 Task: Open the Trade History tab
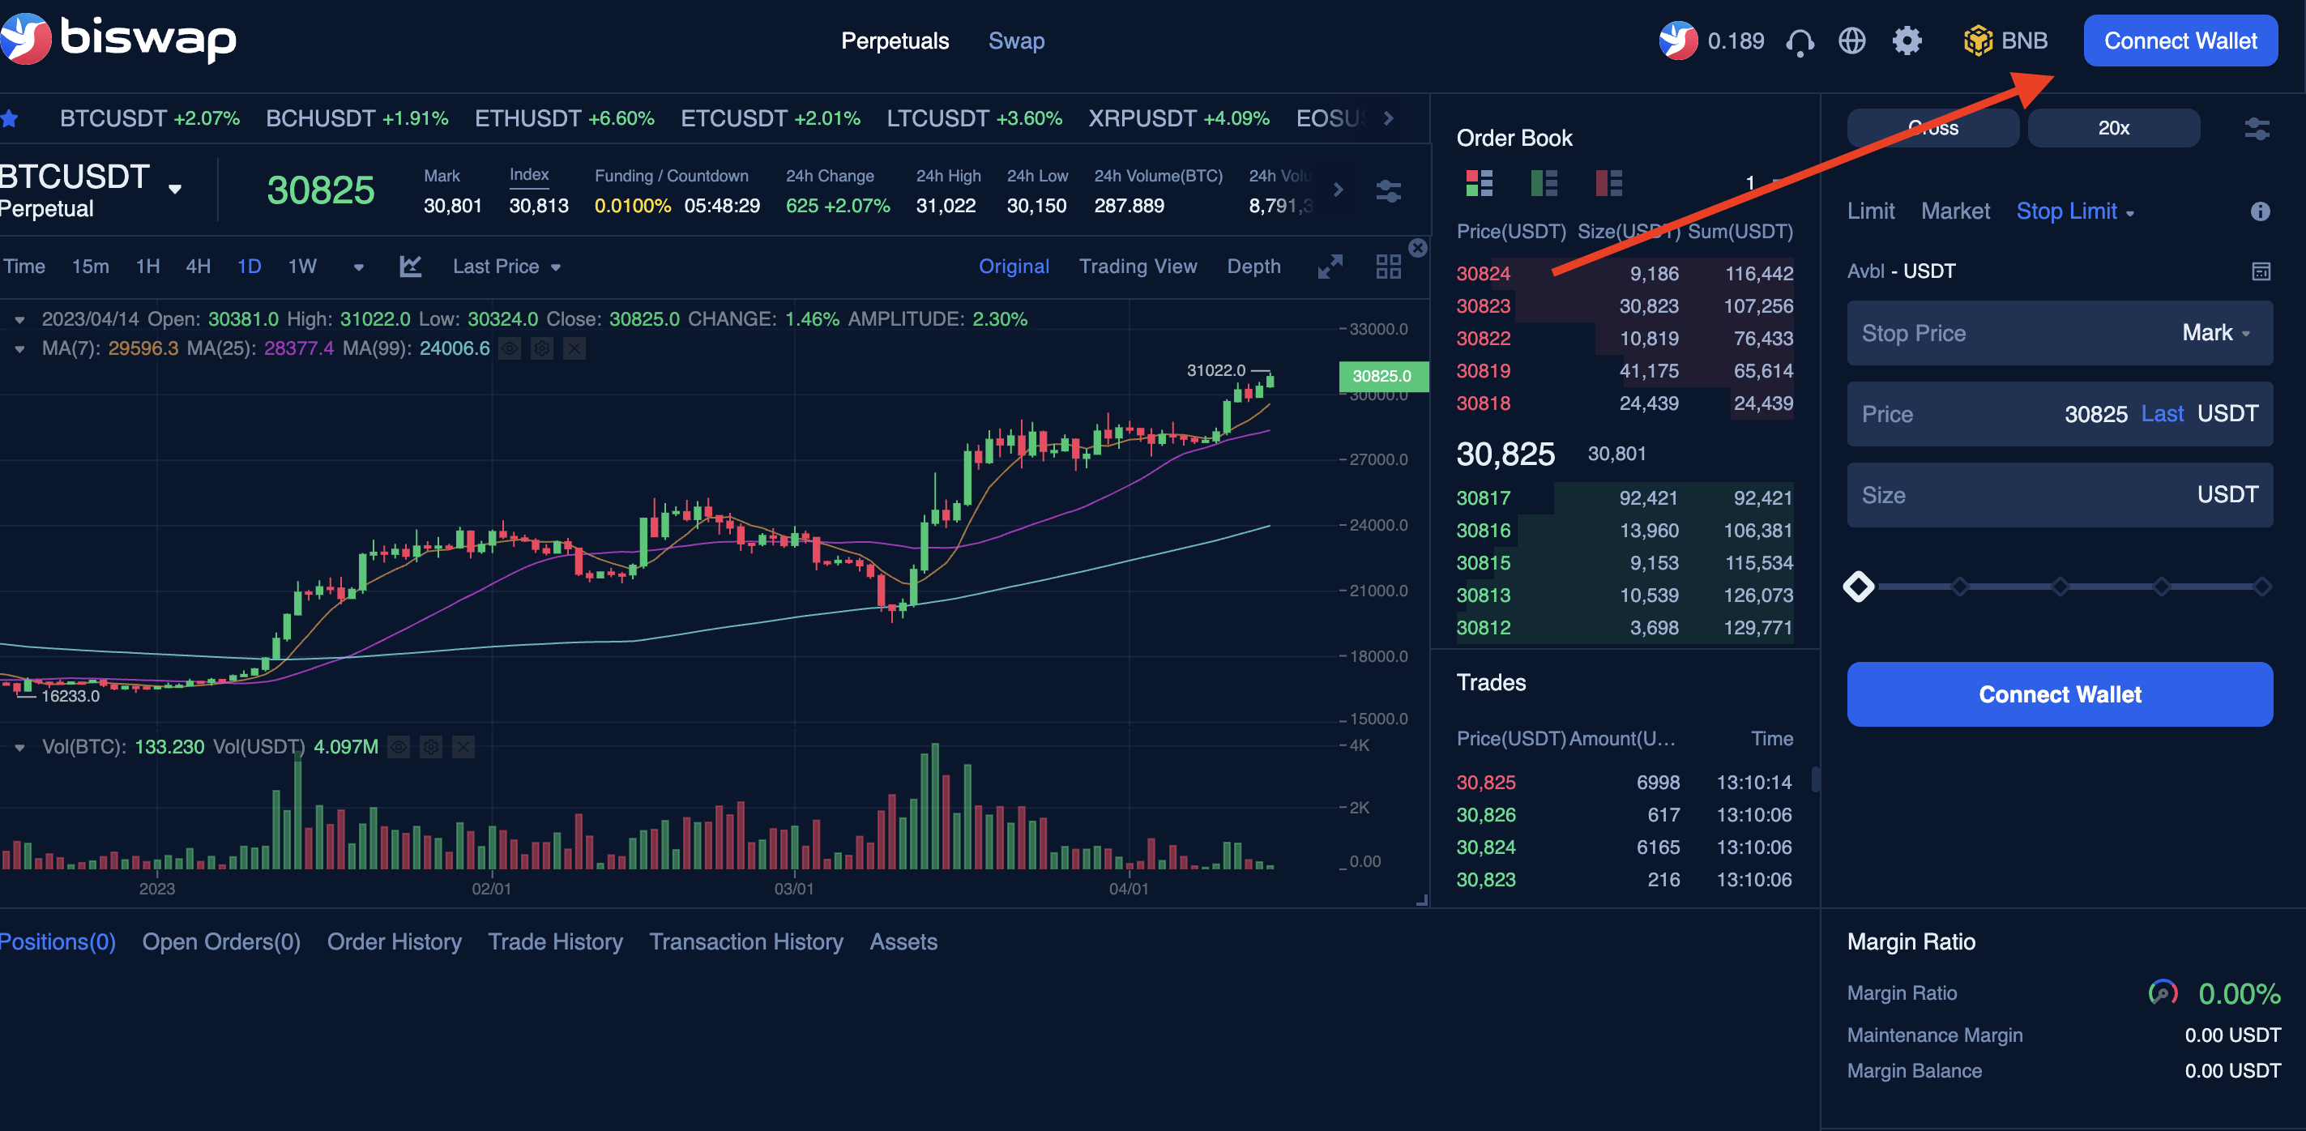click(x=555, y=941)
